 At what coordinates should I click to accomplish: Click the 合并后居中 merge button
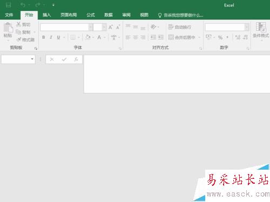[182, 37]
